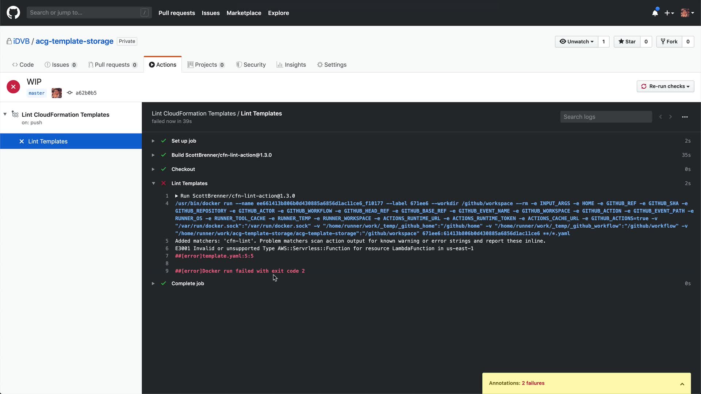Expand the Annotations failures panel
Screen dimensions: 701x394
pyautogui.click(x=682, y=383)
